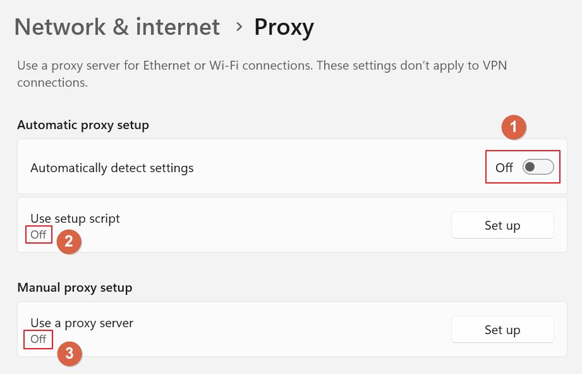The image size is (582, 374).
Task: Click the Off label beside the toggle
Action: click(504, 168)
